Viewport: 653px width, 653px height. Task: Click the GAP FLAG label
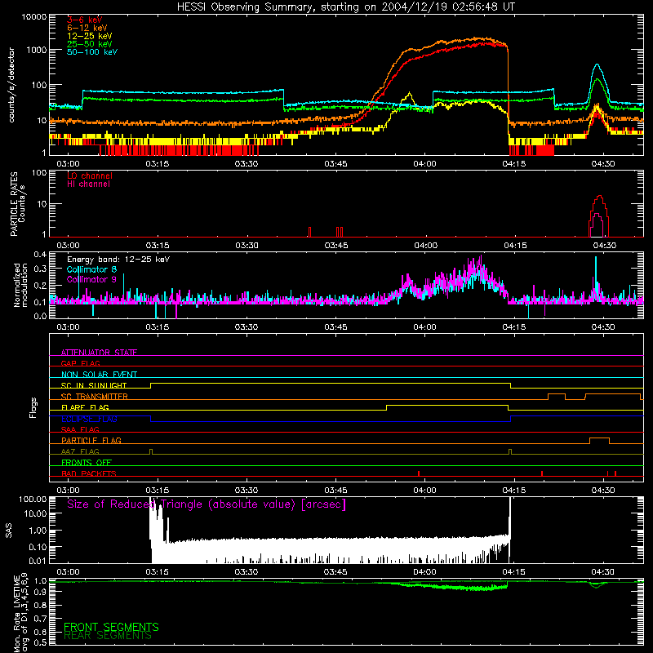[80, 363]
